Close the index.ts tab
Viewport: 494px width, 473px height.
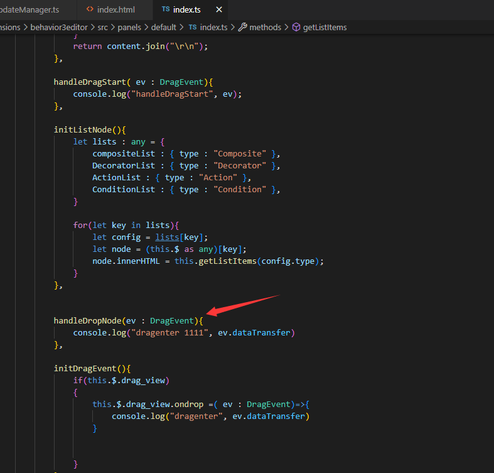219,10
